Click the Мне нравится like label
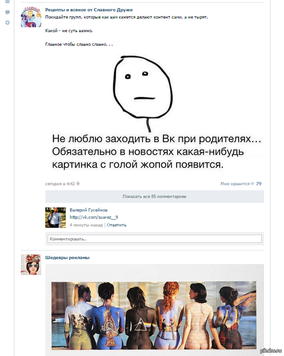Image resolution: width=284 pixels, height=356 pixels. [235, 184]
